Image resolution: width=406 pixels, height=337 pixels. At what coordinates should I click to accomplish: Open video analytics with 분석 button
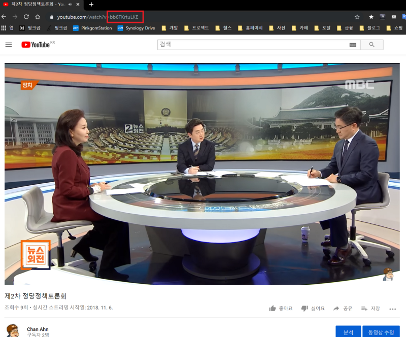coord(348,331)
